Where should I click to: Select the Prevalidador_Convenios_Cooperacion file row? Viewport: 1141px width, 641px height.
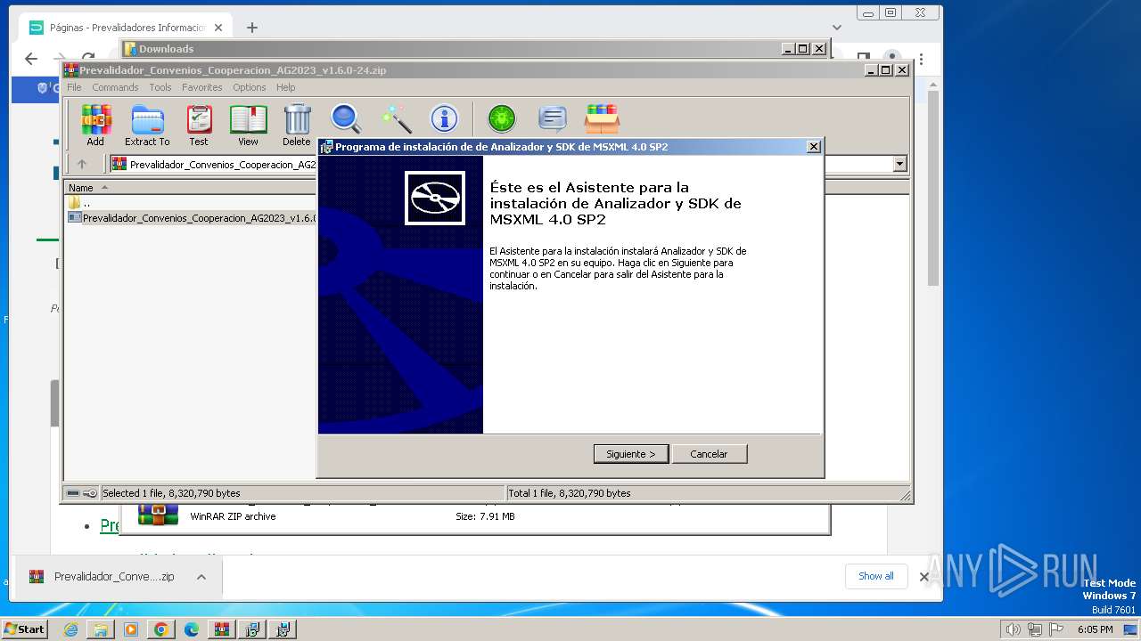[x=192, y=217]
